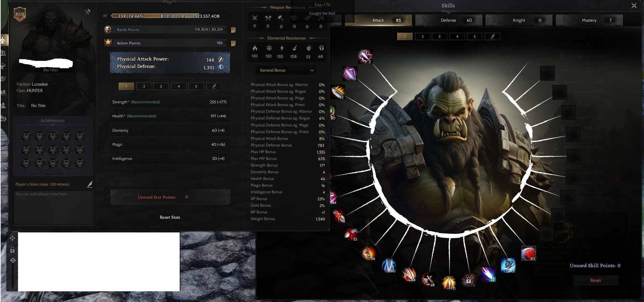Select the level 64 red claw slash skill
Image resolution: width=644 pixels, height=302 pixels.
click(409, 275)
